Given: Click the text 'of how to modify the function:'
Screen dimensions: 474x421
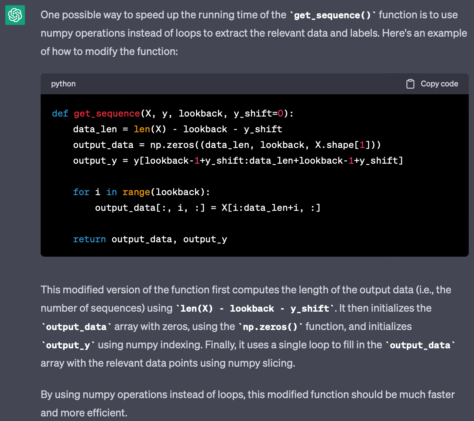Looking at the screenshot, I should (109, 51).
